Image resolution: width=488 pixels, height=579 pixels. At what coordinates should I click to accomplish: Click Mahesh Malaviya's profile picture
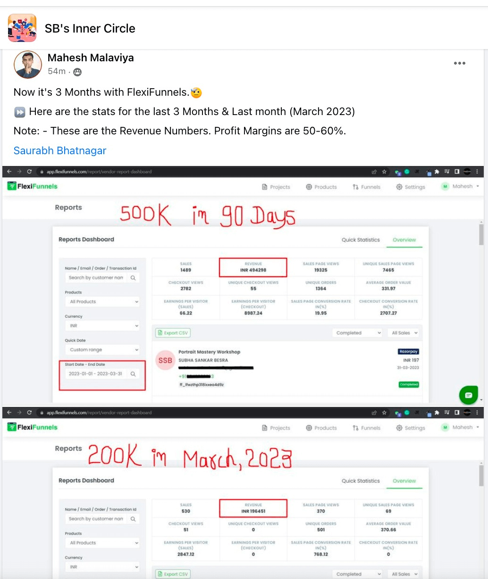pos(28,65)
